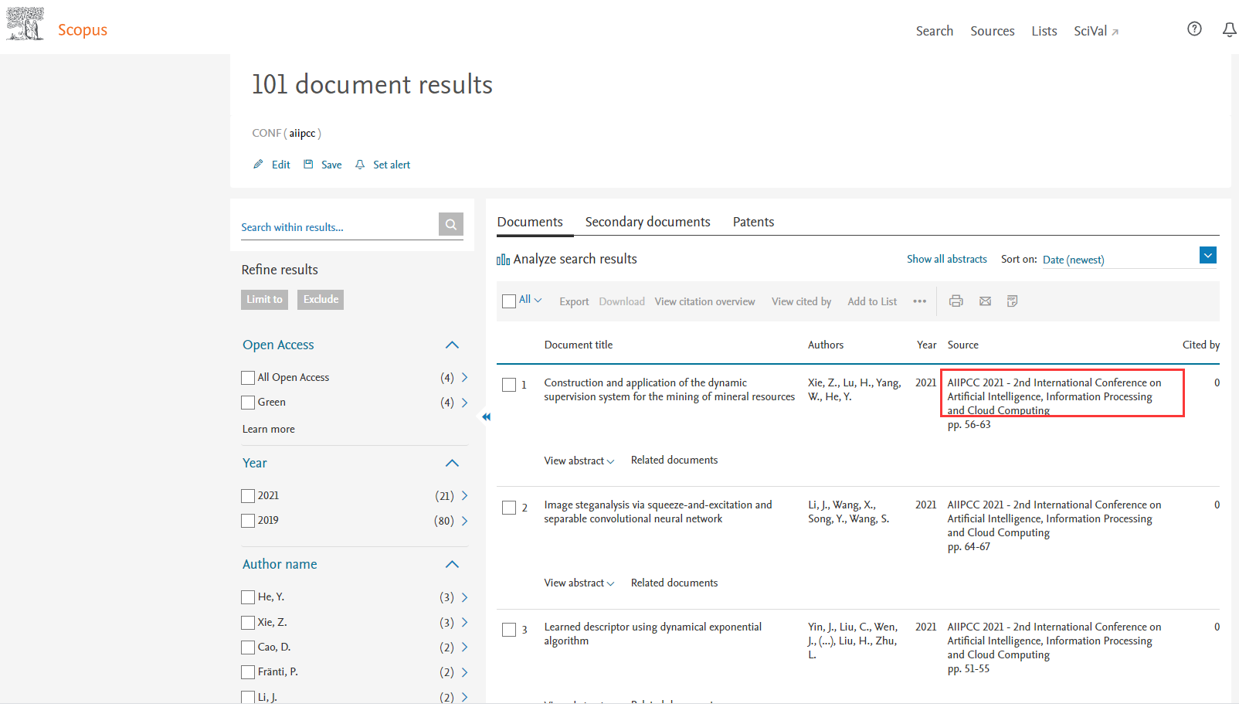
Task: Collapse the Author name filter section
Action: coord(452,565)
